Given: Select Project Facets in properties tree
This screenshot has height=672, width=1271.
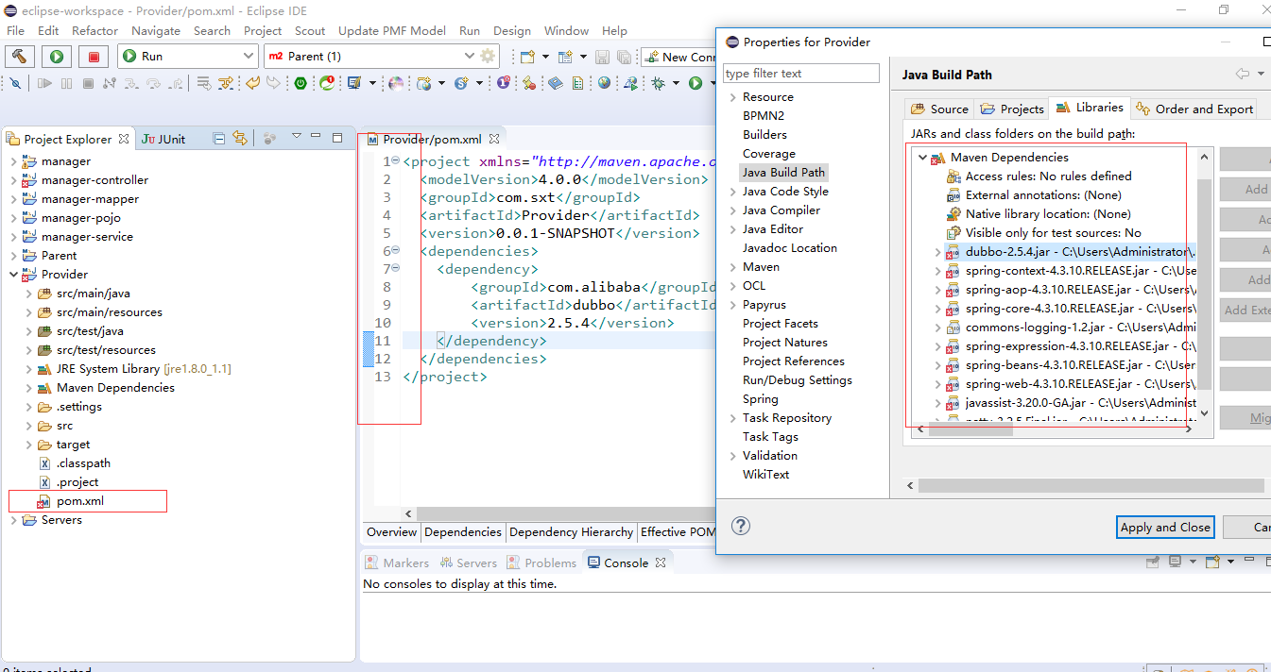Looking at the screenshot, I should (781, 324).
